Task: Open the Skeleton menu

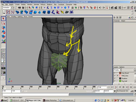Action: (50, 4)
